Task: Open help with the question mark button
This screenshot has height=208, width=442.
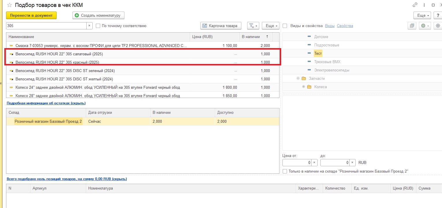Action: [438, 15]
